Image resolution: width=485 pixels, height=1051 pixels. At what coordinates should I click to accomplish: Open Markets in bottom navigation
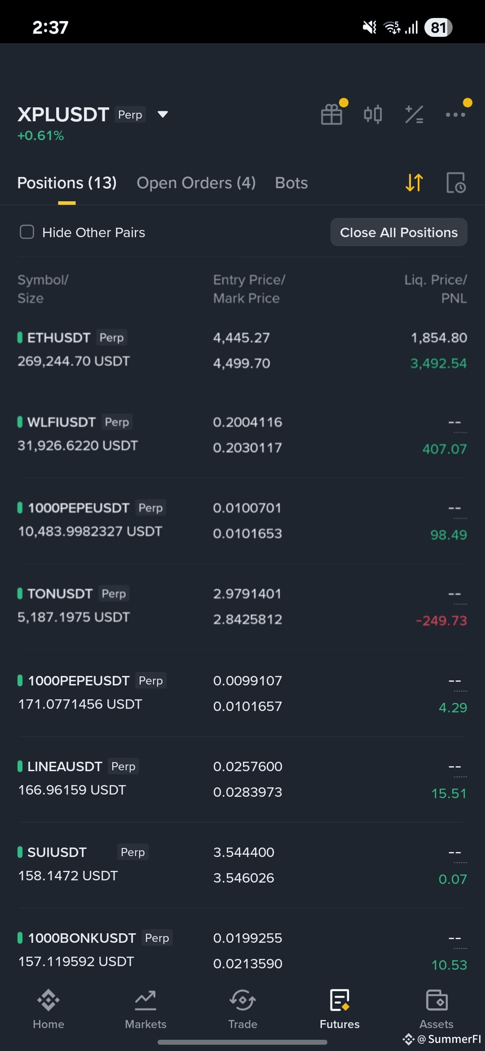click(145, 1010)
